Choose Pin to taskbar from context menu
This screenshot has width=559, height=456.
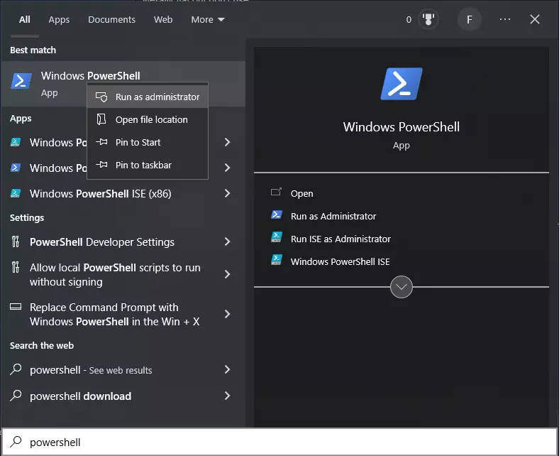coord(143,165)
